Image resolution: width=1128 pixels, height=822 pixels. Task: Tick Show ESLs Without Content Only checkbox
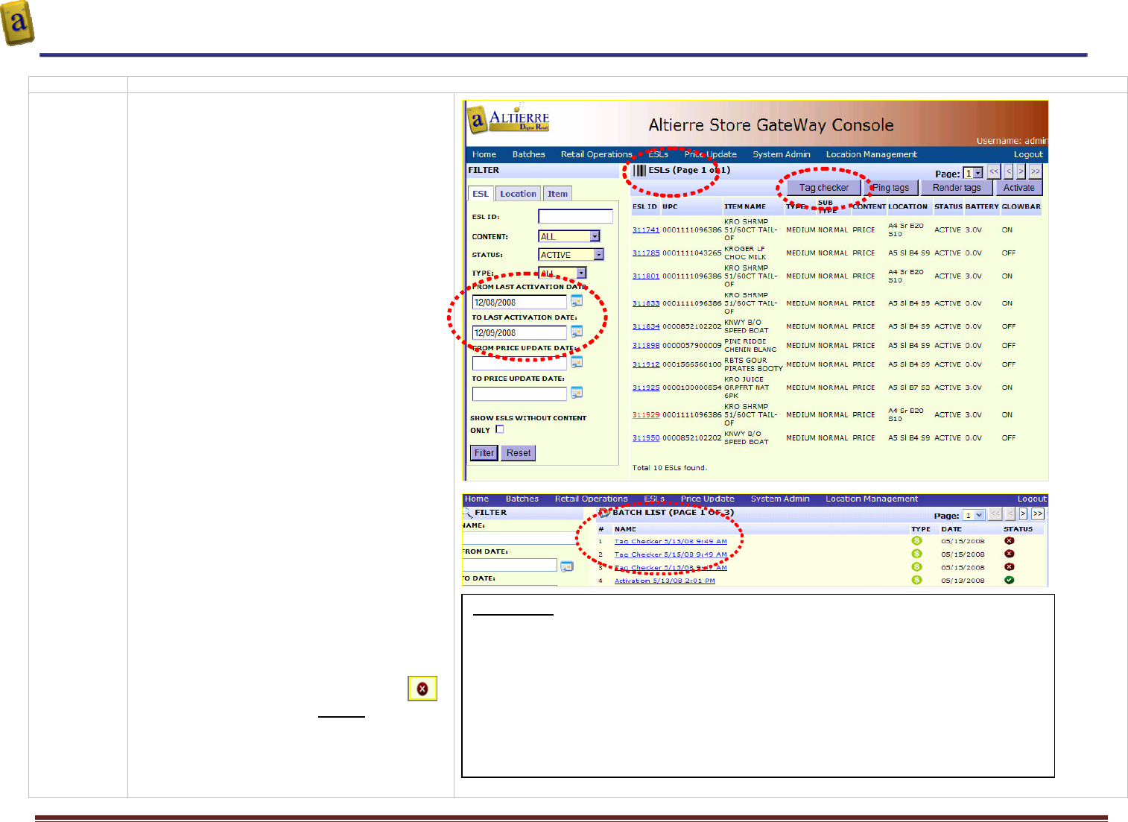500,429
